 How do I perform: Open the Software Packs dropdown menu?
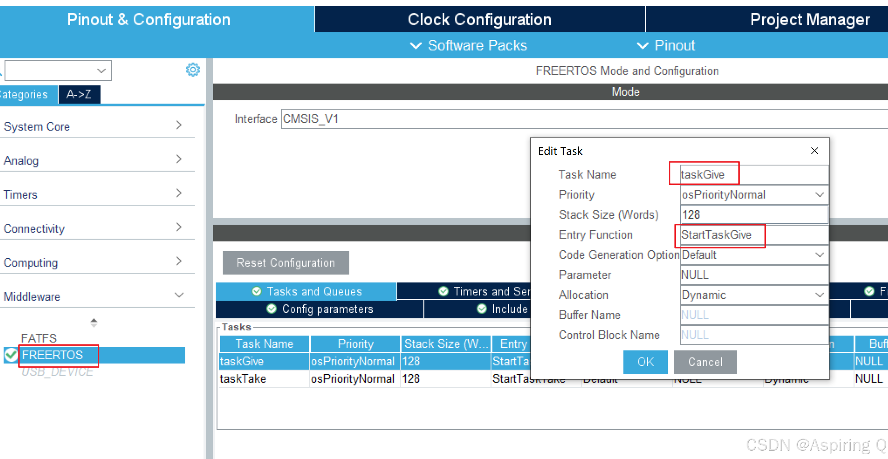coord(469,45)
